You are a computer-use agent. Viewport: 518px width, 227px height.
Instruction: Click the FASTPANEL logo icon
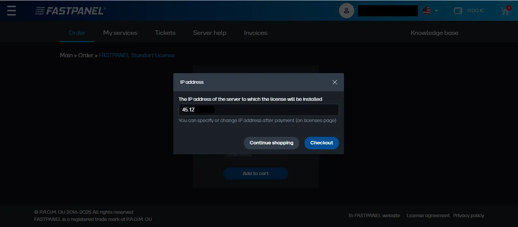[39, 10]
